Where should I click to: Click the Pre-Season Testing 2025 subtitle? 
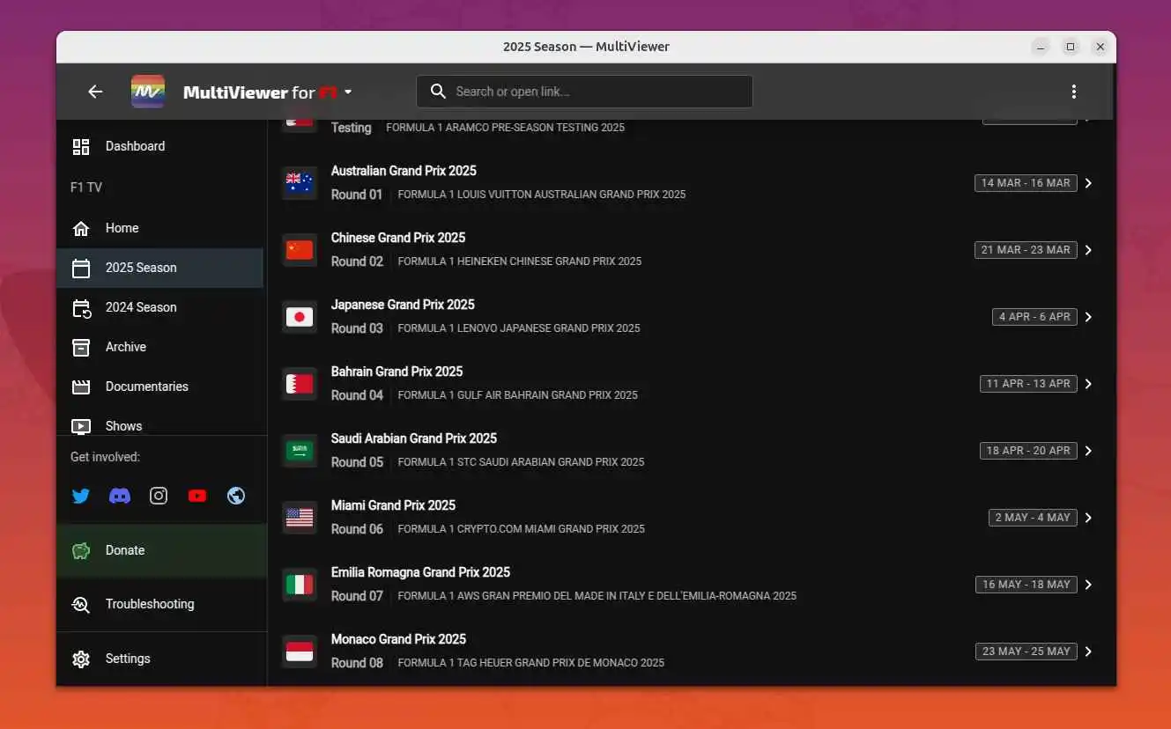(506, 128)
